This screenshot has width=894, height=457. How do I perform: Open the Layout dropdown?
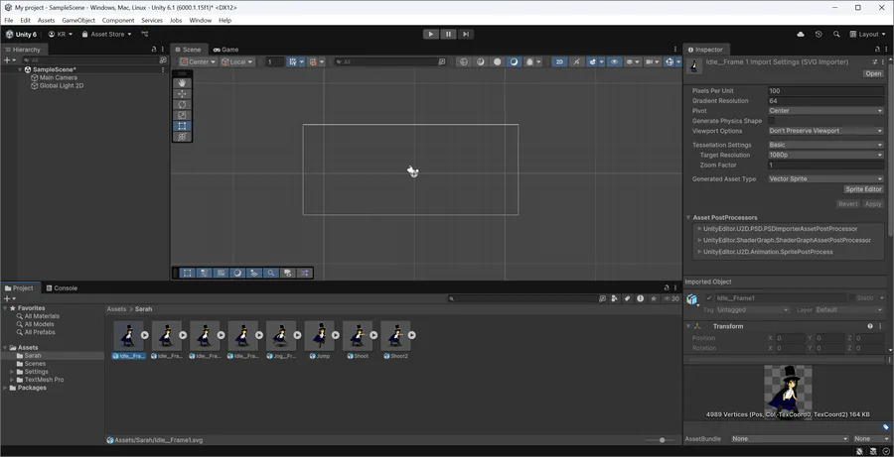866,34
